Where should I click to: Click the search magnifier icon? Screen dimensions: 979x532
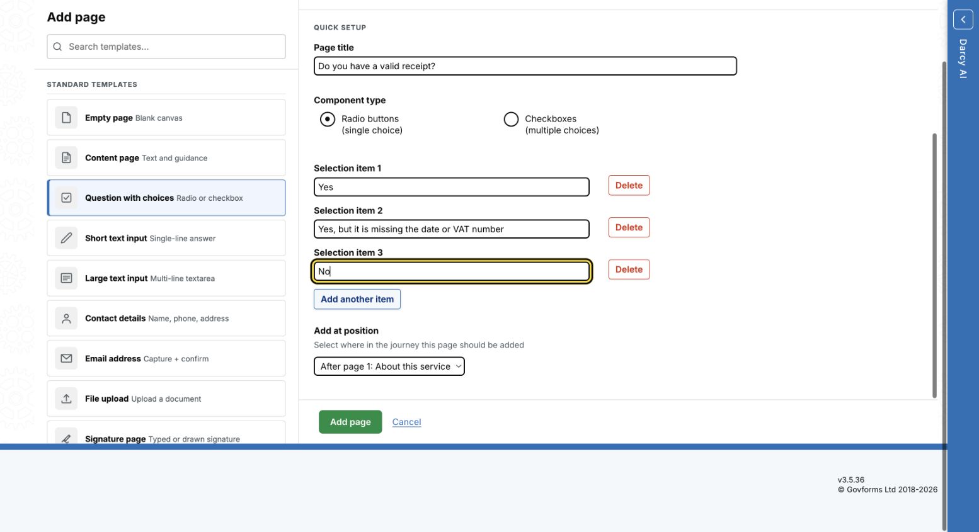(x=57, y=47)
